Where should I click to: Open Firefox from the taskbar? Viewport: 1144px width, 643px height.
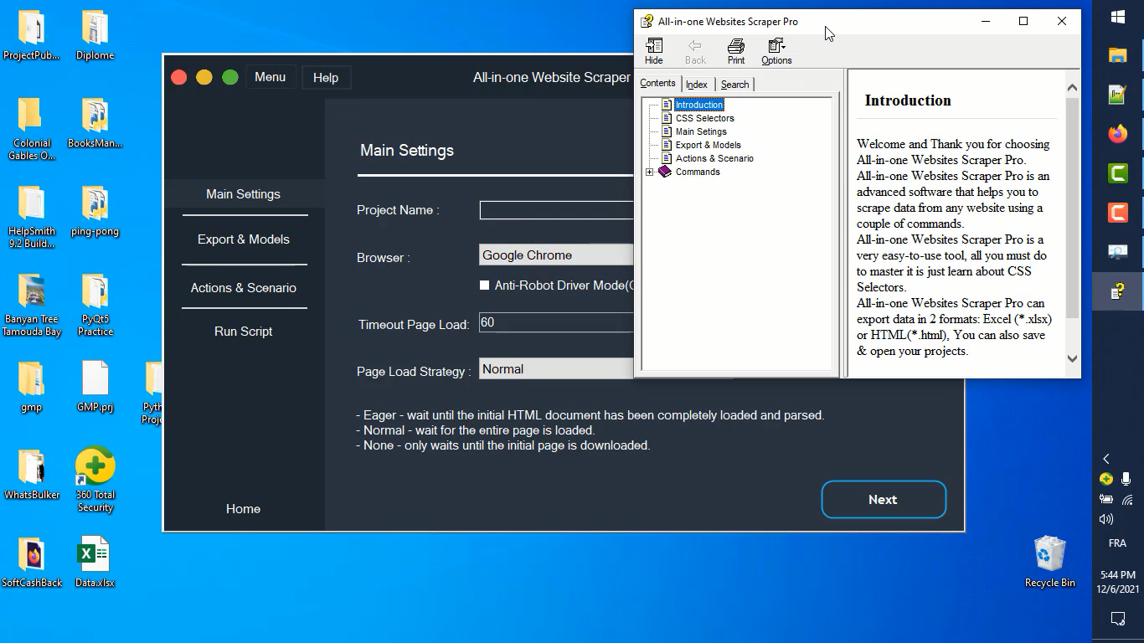(1118, 134)
